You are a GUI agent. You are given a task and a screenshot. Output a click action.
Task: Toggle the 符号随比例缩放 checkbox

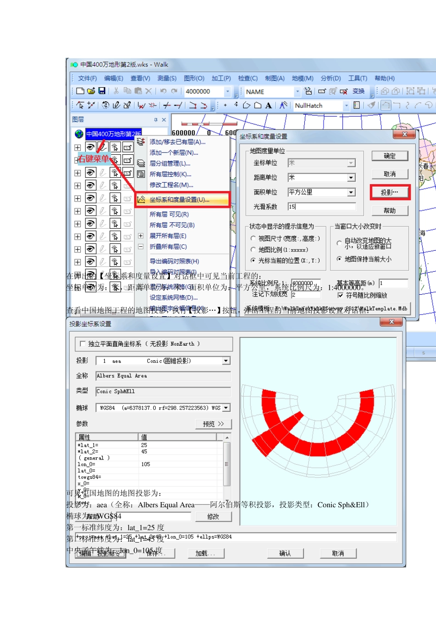pos(341,296)
